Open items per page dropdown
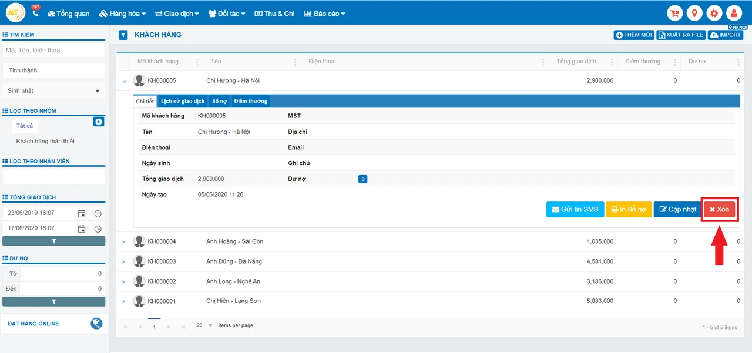This screenshot has width=752, height=353. 204,325
